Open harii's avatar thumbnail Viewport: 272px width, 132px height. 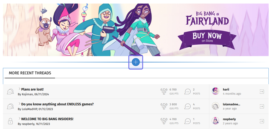pos(215,91)
